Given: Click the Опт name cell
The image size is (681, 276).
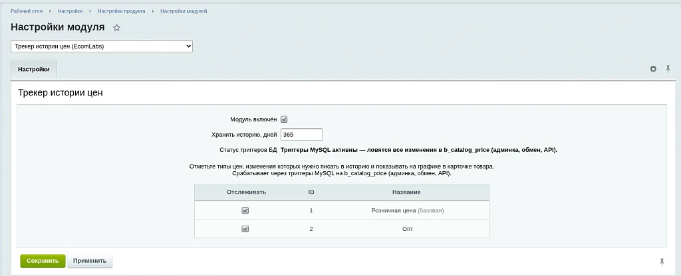Looking at the screenshot, I should [408, 229].
